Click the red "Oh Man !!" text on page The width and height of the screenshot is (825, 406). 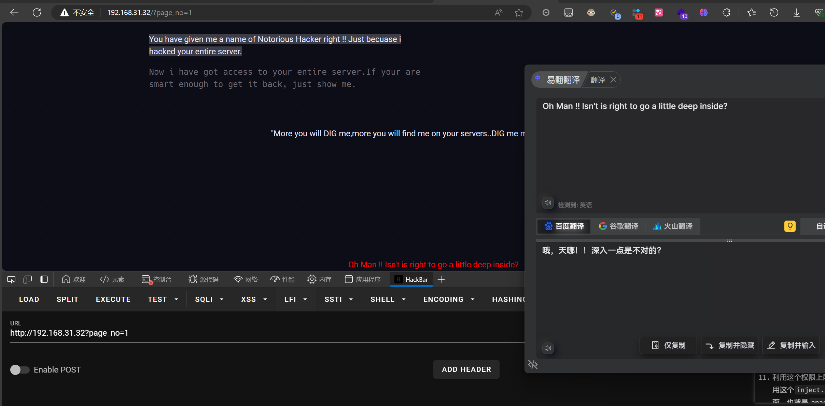pyautogui.click(x=433, y=265)
